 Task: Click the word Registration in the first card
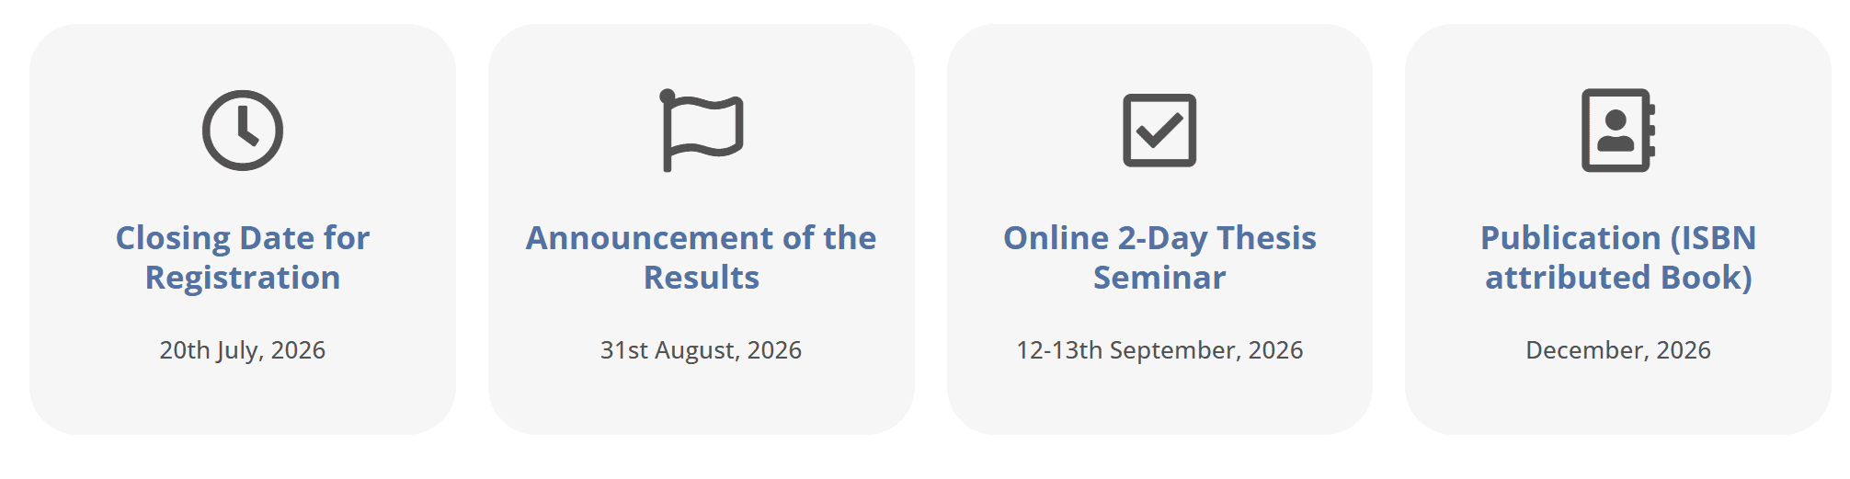(243, 278)
